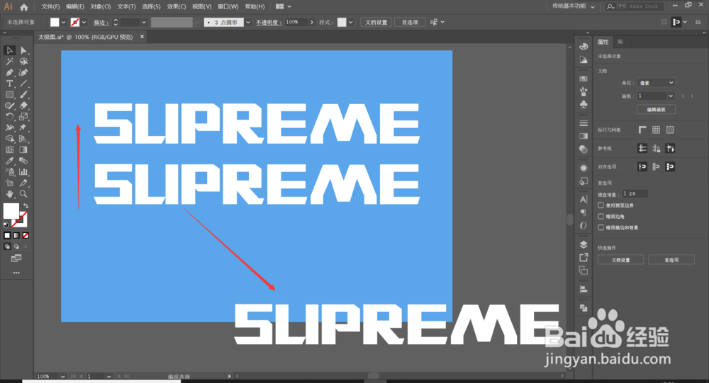Toggle 使用预览边界 checkbox
The width and height of the screenshot is (709, 383).
(601, 205)
